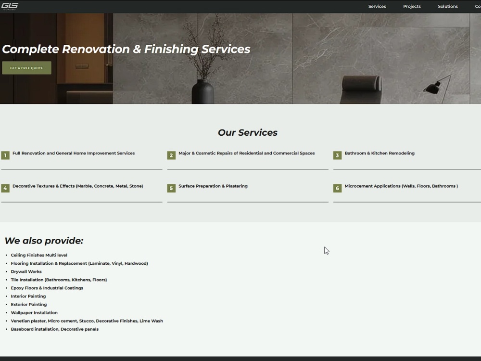Click Epoxy Floors & Industrial Coatings item

(x=47, y=288)
